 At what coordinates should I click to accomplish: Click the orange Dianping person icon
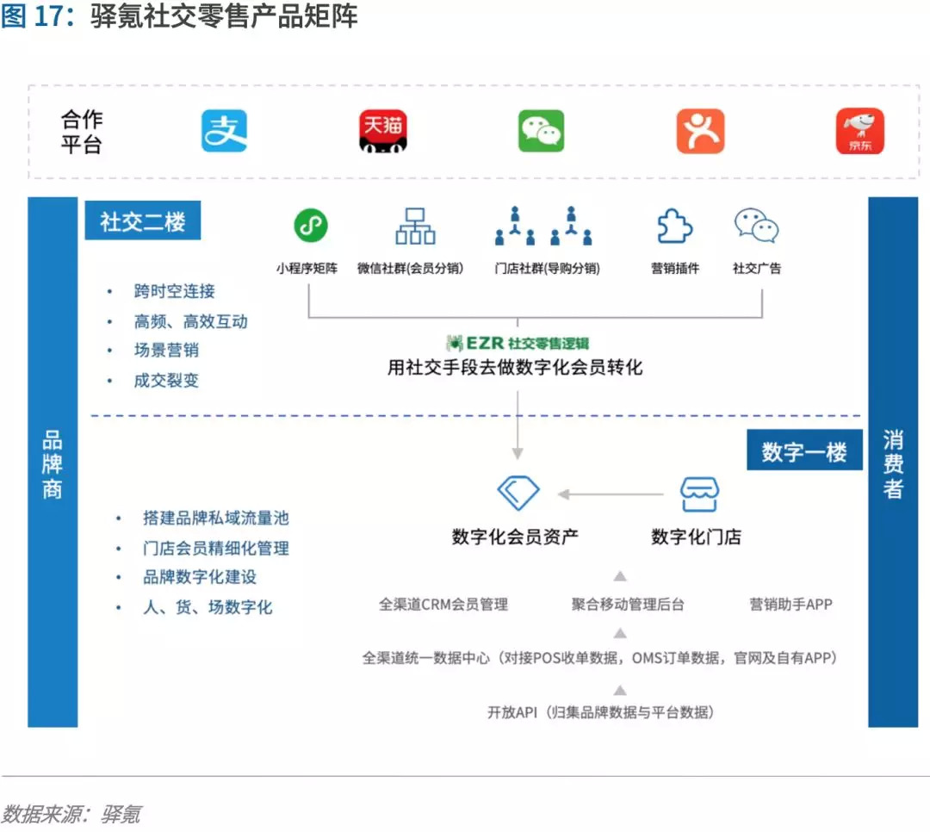click(x=700, y=131)
